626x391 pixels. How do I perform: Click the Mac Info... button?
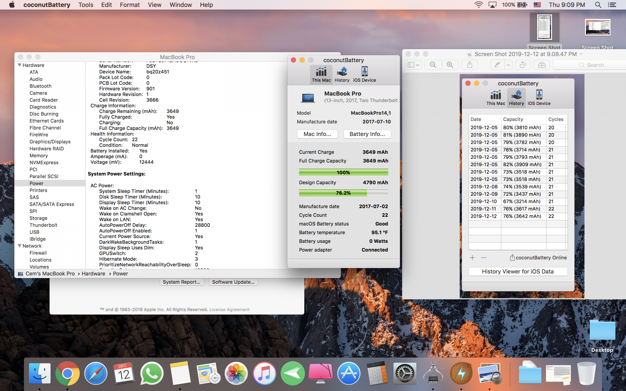coord(317,134)
